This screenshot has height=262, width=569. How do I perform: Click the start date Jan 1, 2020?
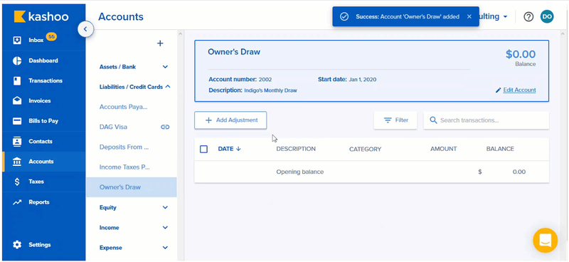pos(363,79)
